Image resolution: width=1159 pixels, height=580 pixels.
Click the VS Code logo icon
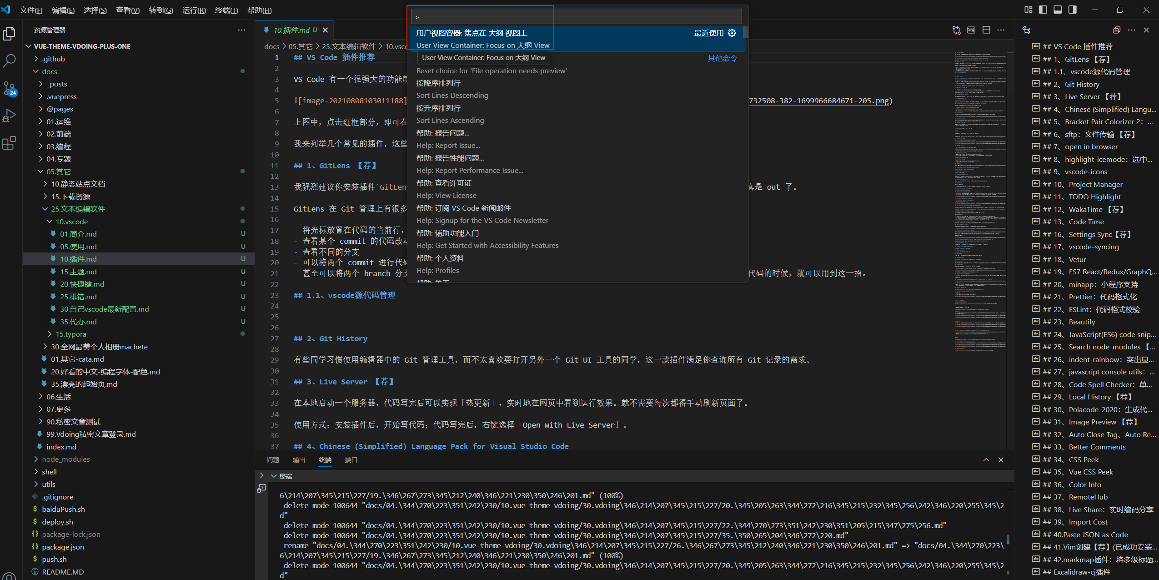[6, 10]
